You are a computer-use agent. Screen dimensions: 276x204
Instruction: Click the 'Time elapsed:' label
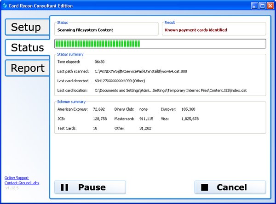pos(69,62)
